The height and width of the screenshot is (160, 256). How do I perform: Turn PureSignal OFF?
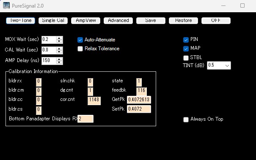point(216,21)
